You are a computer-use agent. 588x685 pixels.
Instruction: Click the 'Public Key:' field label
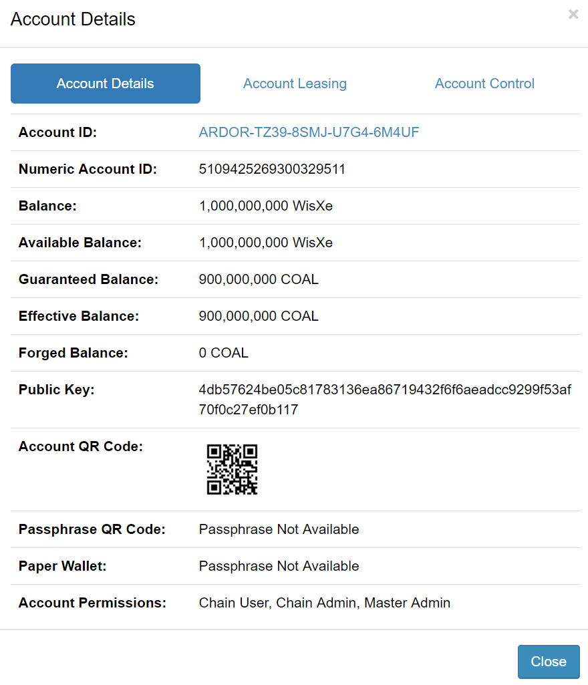coord(56,390)
